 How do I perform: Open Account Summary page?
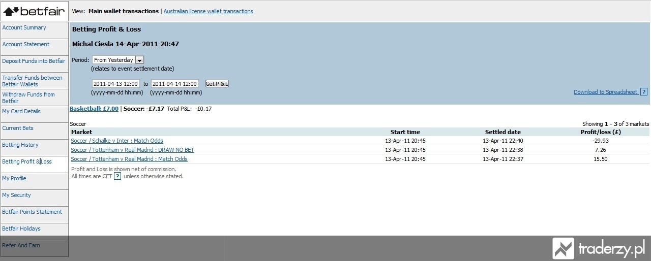(x=24, y=27)
